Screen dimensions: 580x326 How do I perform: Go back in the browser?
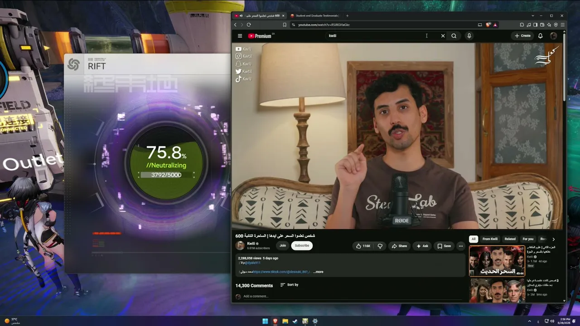tap(235, 25)
